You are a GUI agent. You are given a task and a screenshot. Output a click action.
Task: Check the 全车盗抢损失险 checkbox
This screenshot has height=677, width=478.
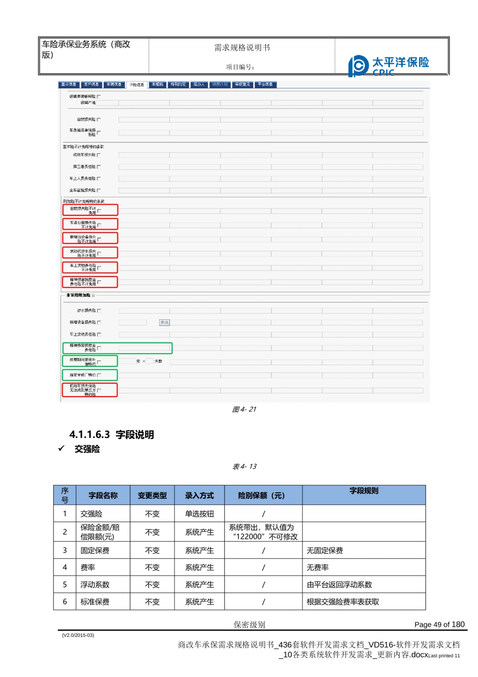click(99, 190)
